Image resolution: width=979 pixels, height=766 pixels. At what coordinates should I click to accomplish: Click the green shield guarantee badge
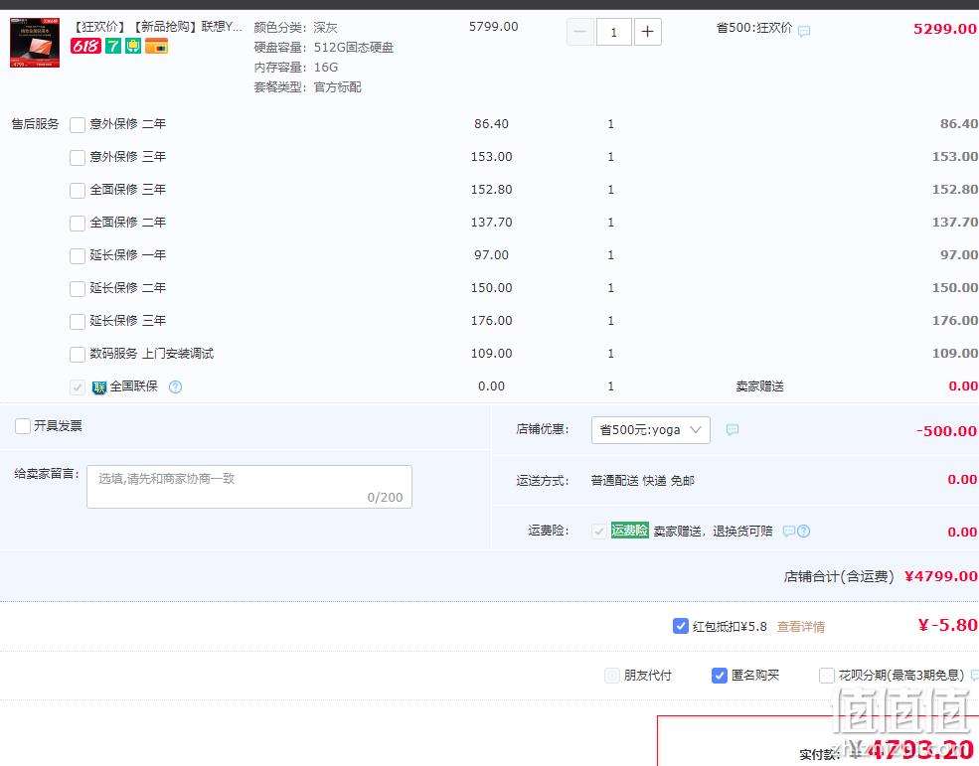[133, 46]
